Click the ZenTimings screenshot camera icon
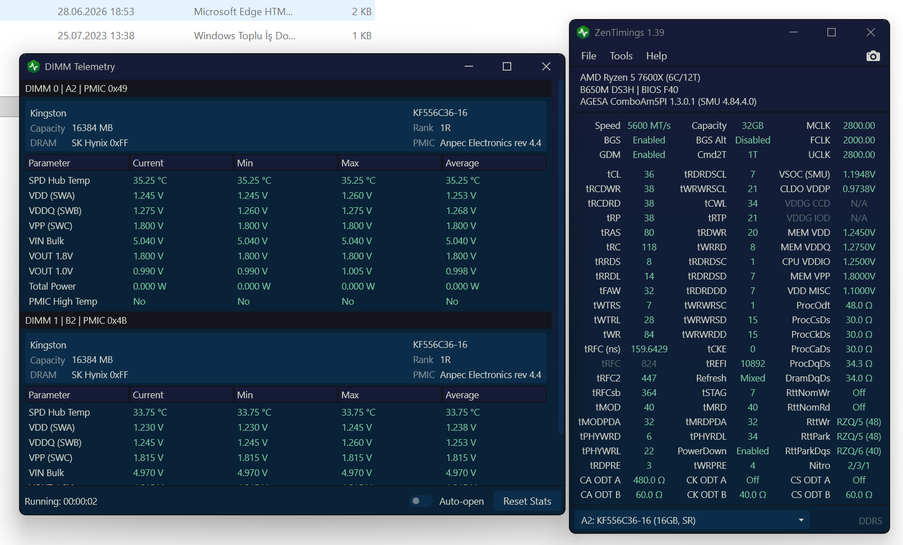903x545 pixels. click(x=873, y=56)
